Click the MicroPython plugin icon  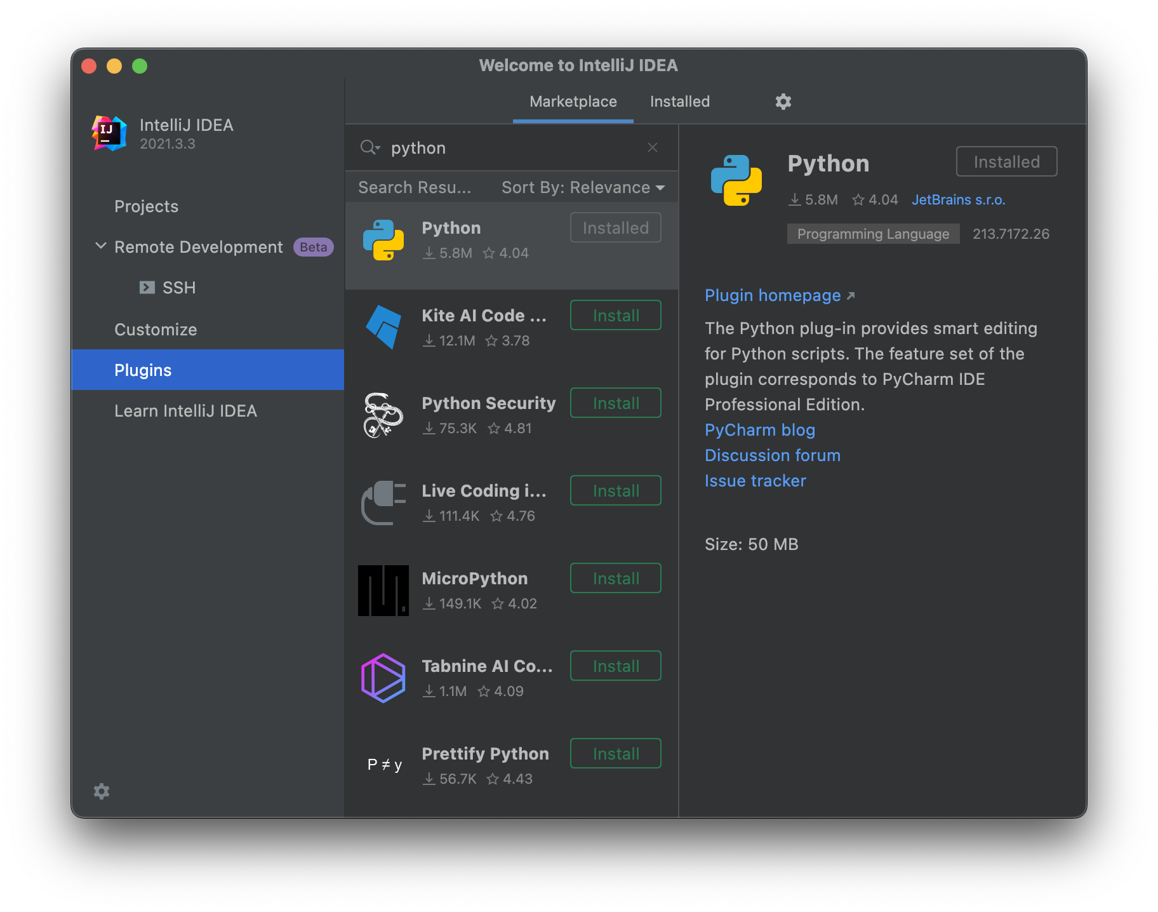[x=383, y=591]
